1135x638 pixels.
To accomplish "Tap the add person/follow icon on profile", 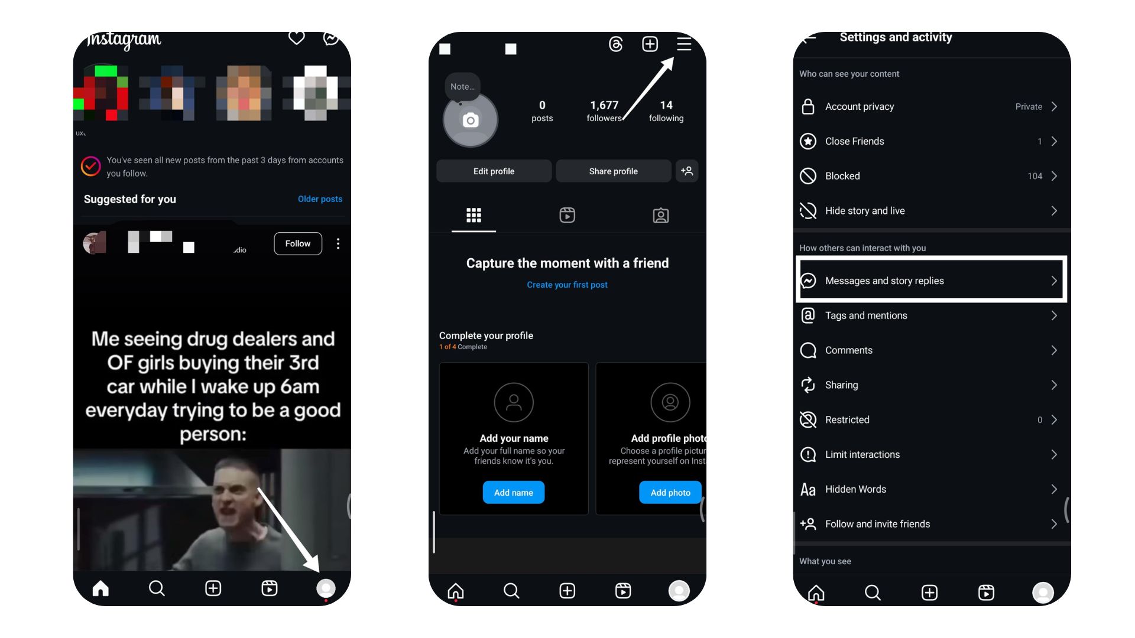I will point(688,171).
